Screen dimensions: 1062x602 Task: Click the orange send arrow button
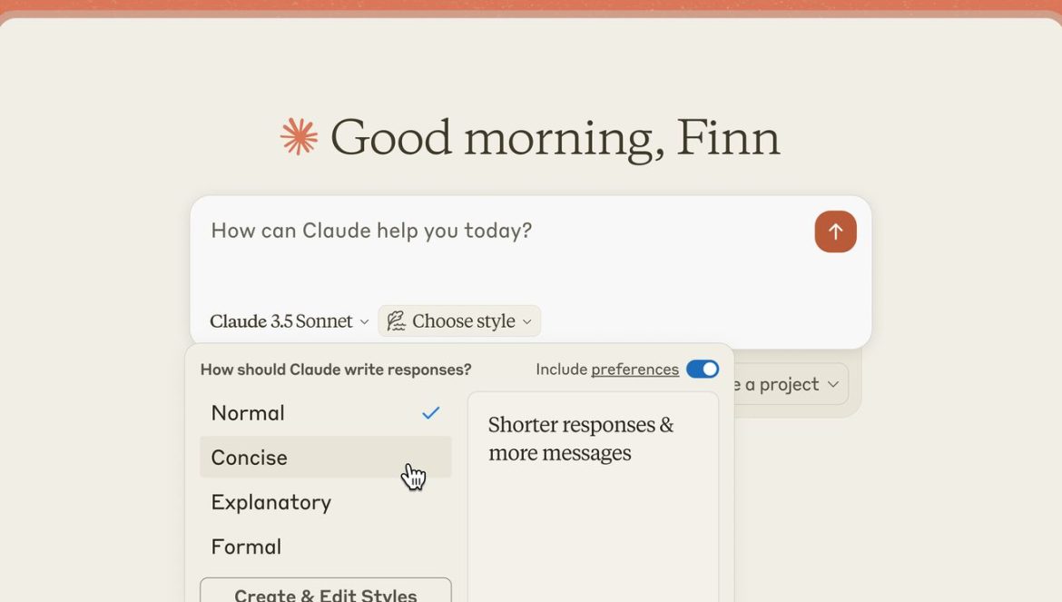pos(835,232)
